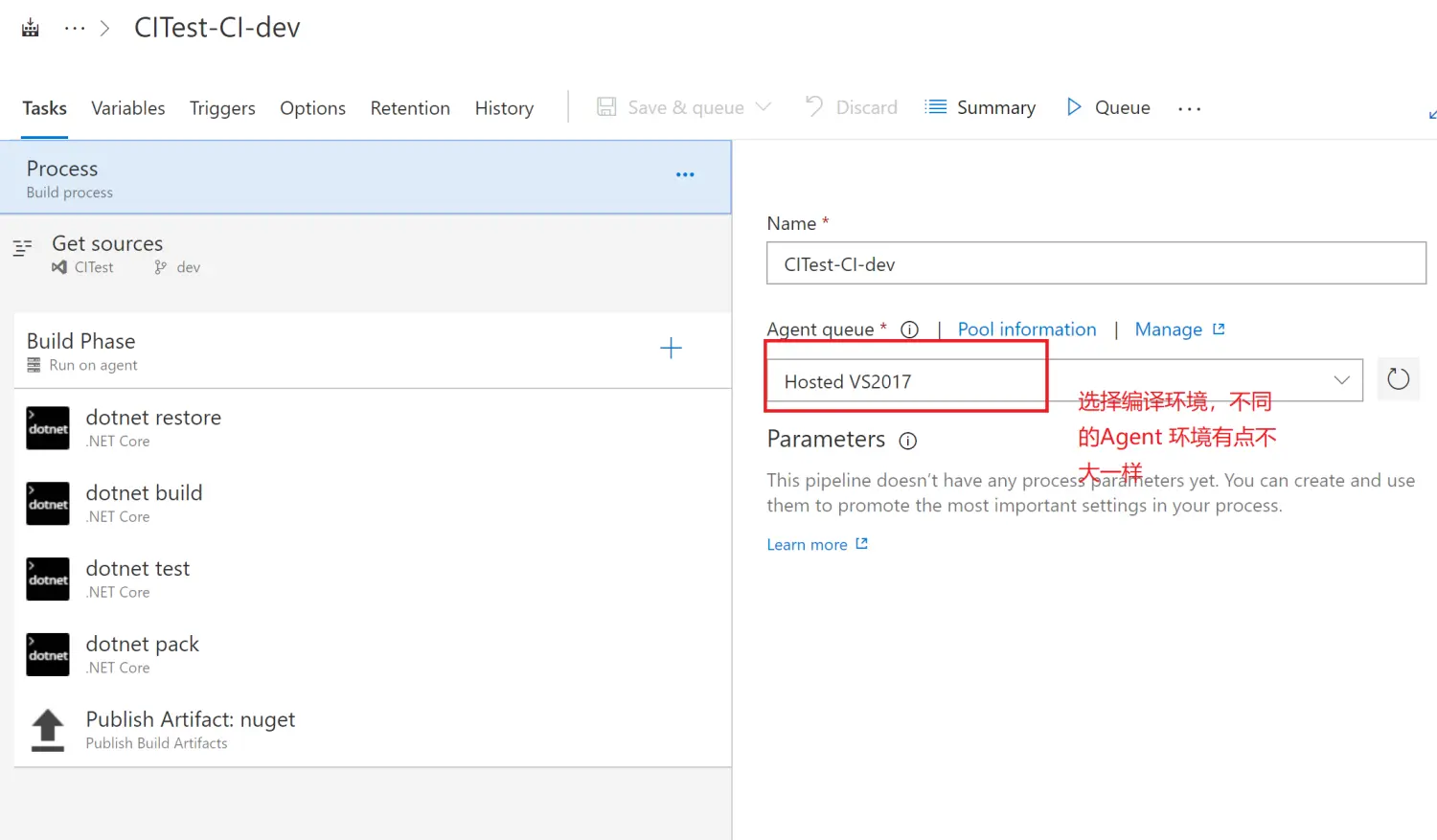Select the dotnet pack task title
The width and height of the screenshot is (1437, 840).
click(142, 645)
